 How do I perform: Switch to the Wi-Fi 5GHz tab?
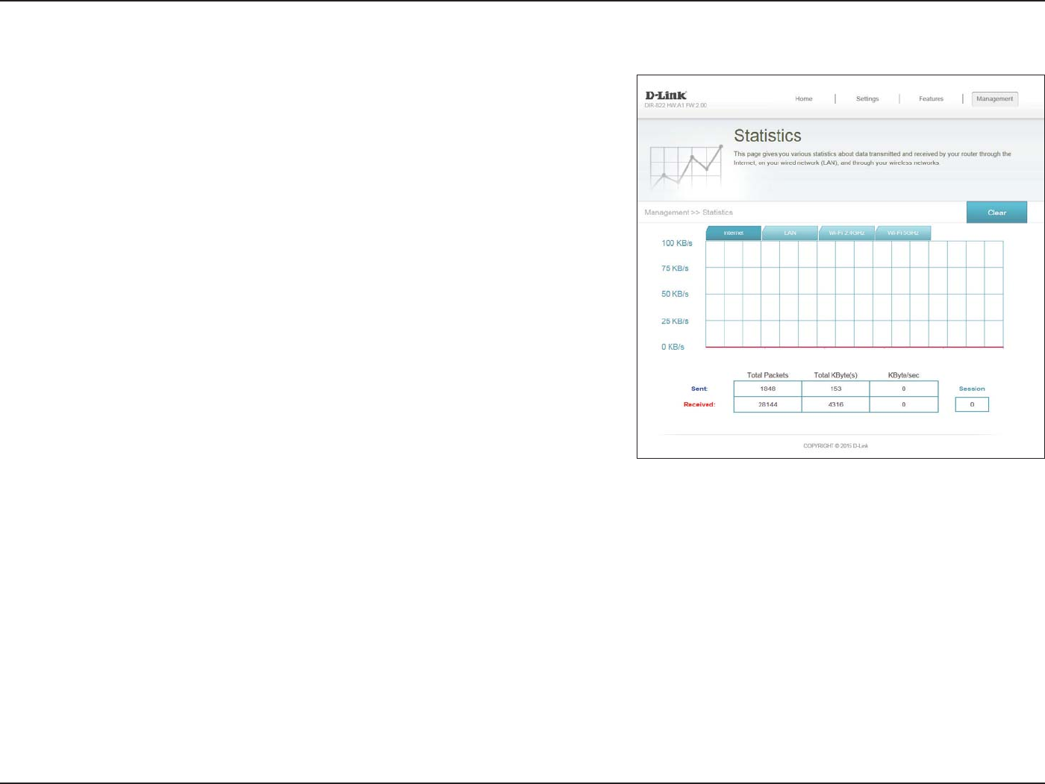pyautogui.click(x=903, y=233)
